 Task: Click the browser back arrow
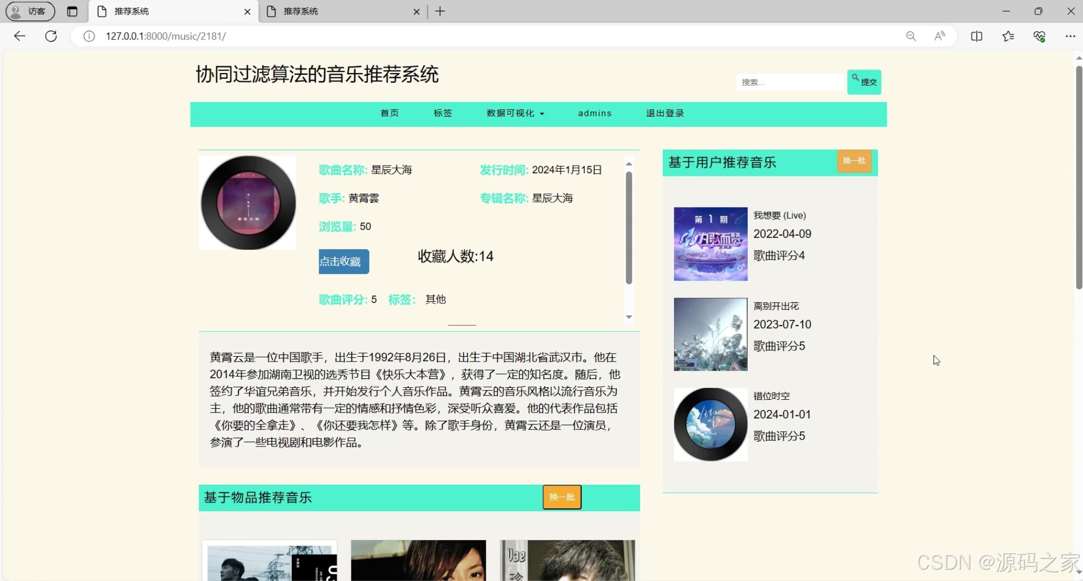pos(19,36)
